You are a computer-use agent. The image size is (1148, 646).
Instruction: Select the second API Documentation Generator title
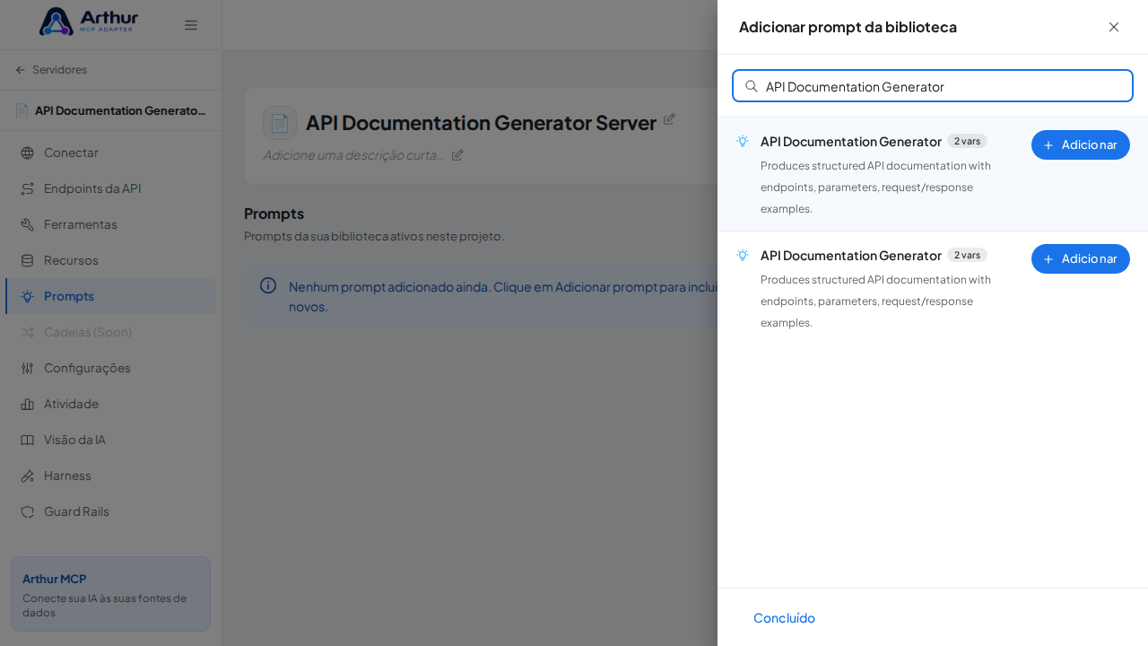point(850,255)
